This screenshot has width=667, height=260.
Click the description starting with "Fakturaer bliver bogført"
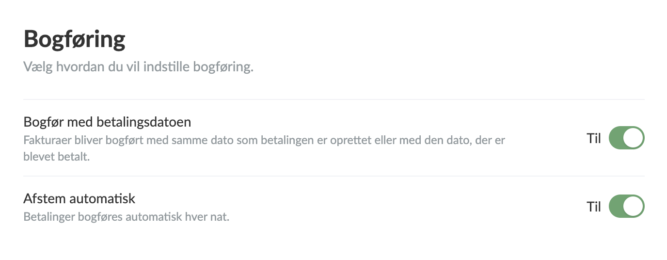coord(264,141)
